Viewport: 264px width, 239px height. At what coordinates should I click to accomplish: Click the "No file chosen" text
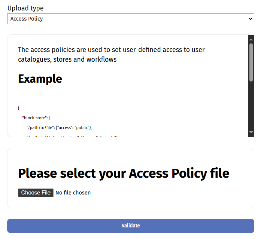73,193
